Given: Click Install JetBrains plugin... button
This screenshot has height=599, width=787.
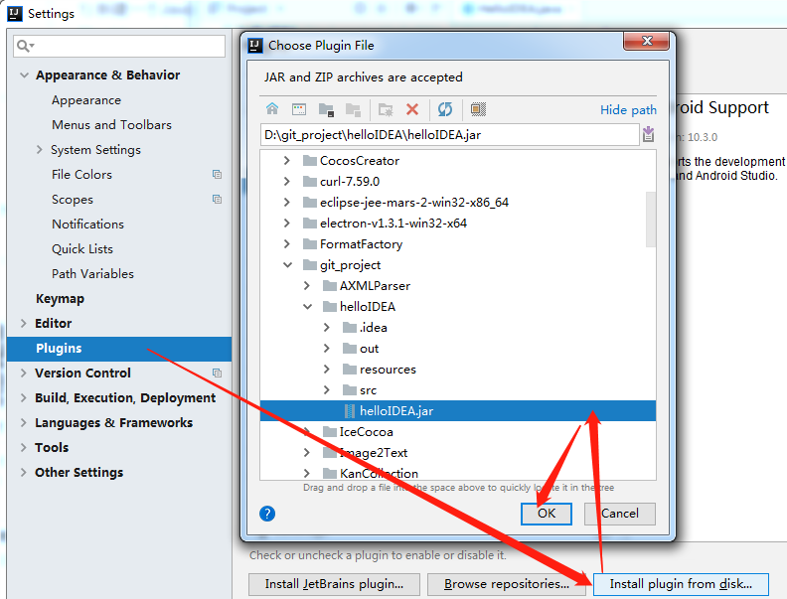Looking at the screenshot, I should 334,584.
